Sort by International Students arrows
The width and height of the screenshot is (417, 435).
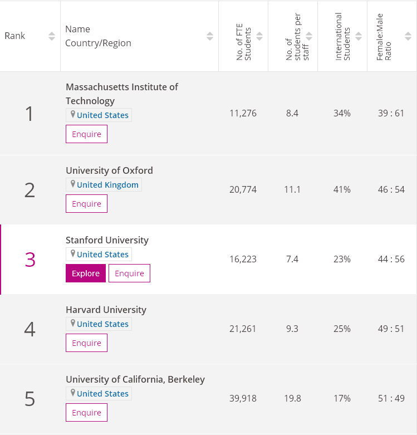[x=359, y=36]
